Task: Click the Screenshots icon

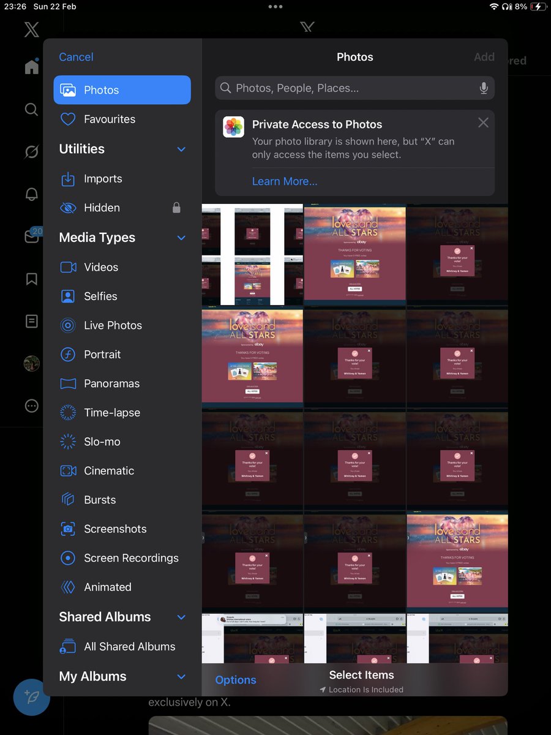Action: pyautogui.click(x=68, y=529)
